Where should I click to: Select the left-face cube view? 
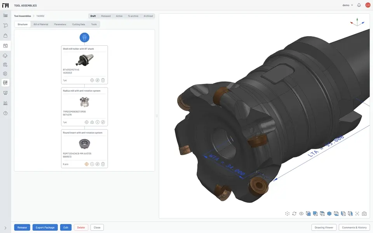[343, 214]
